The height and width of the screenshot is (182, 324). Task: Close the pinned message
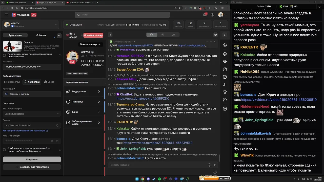214,42
